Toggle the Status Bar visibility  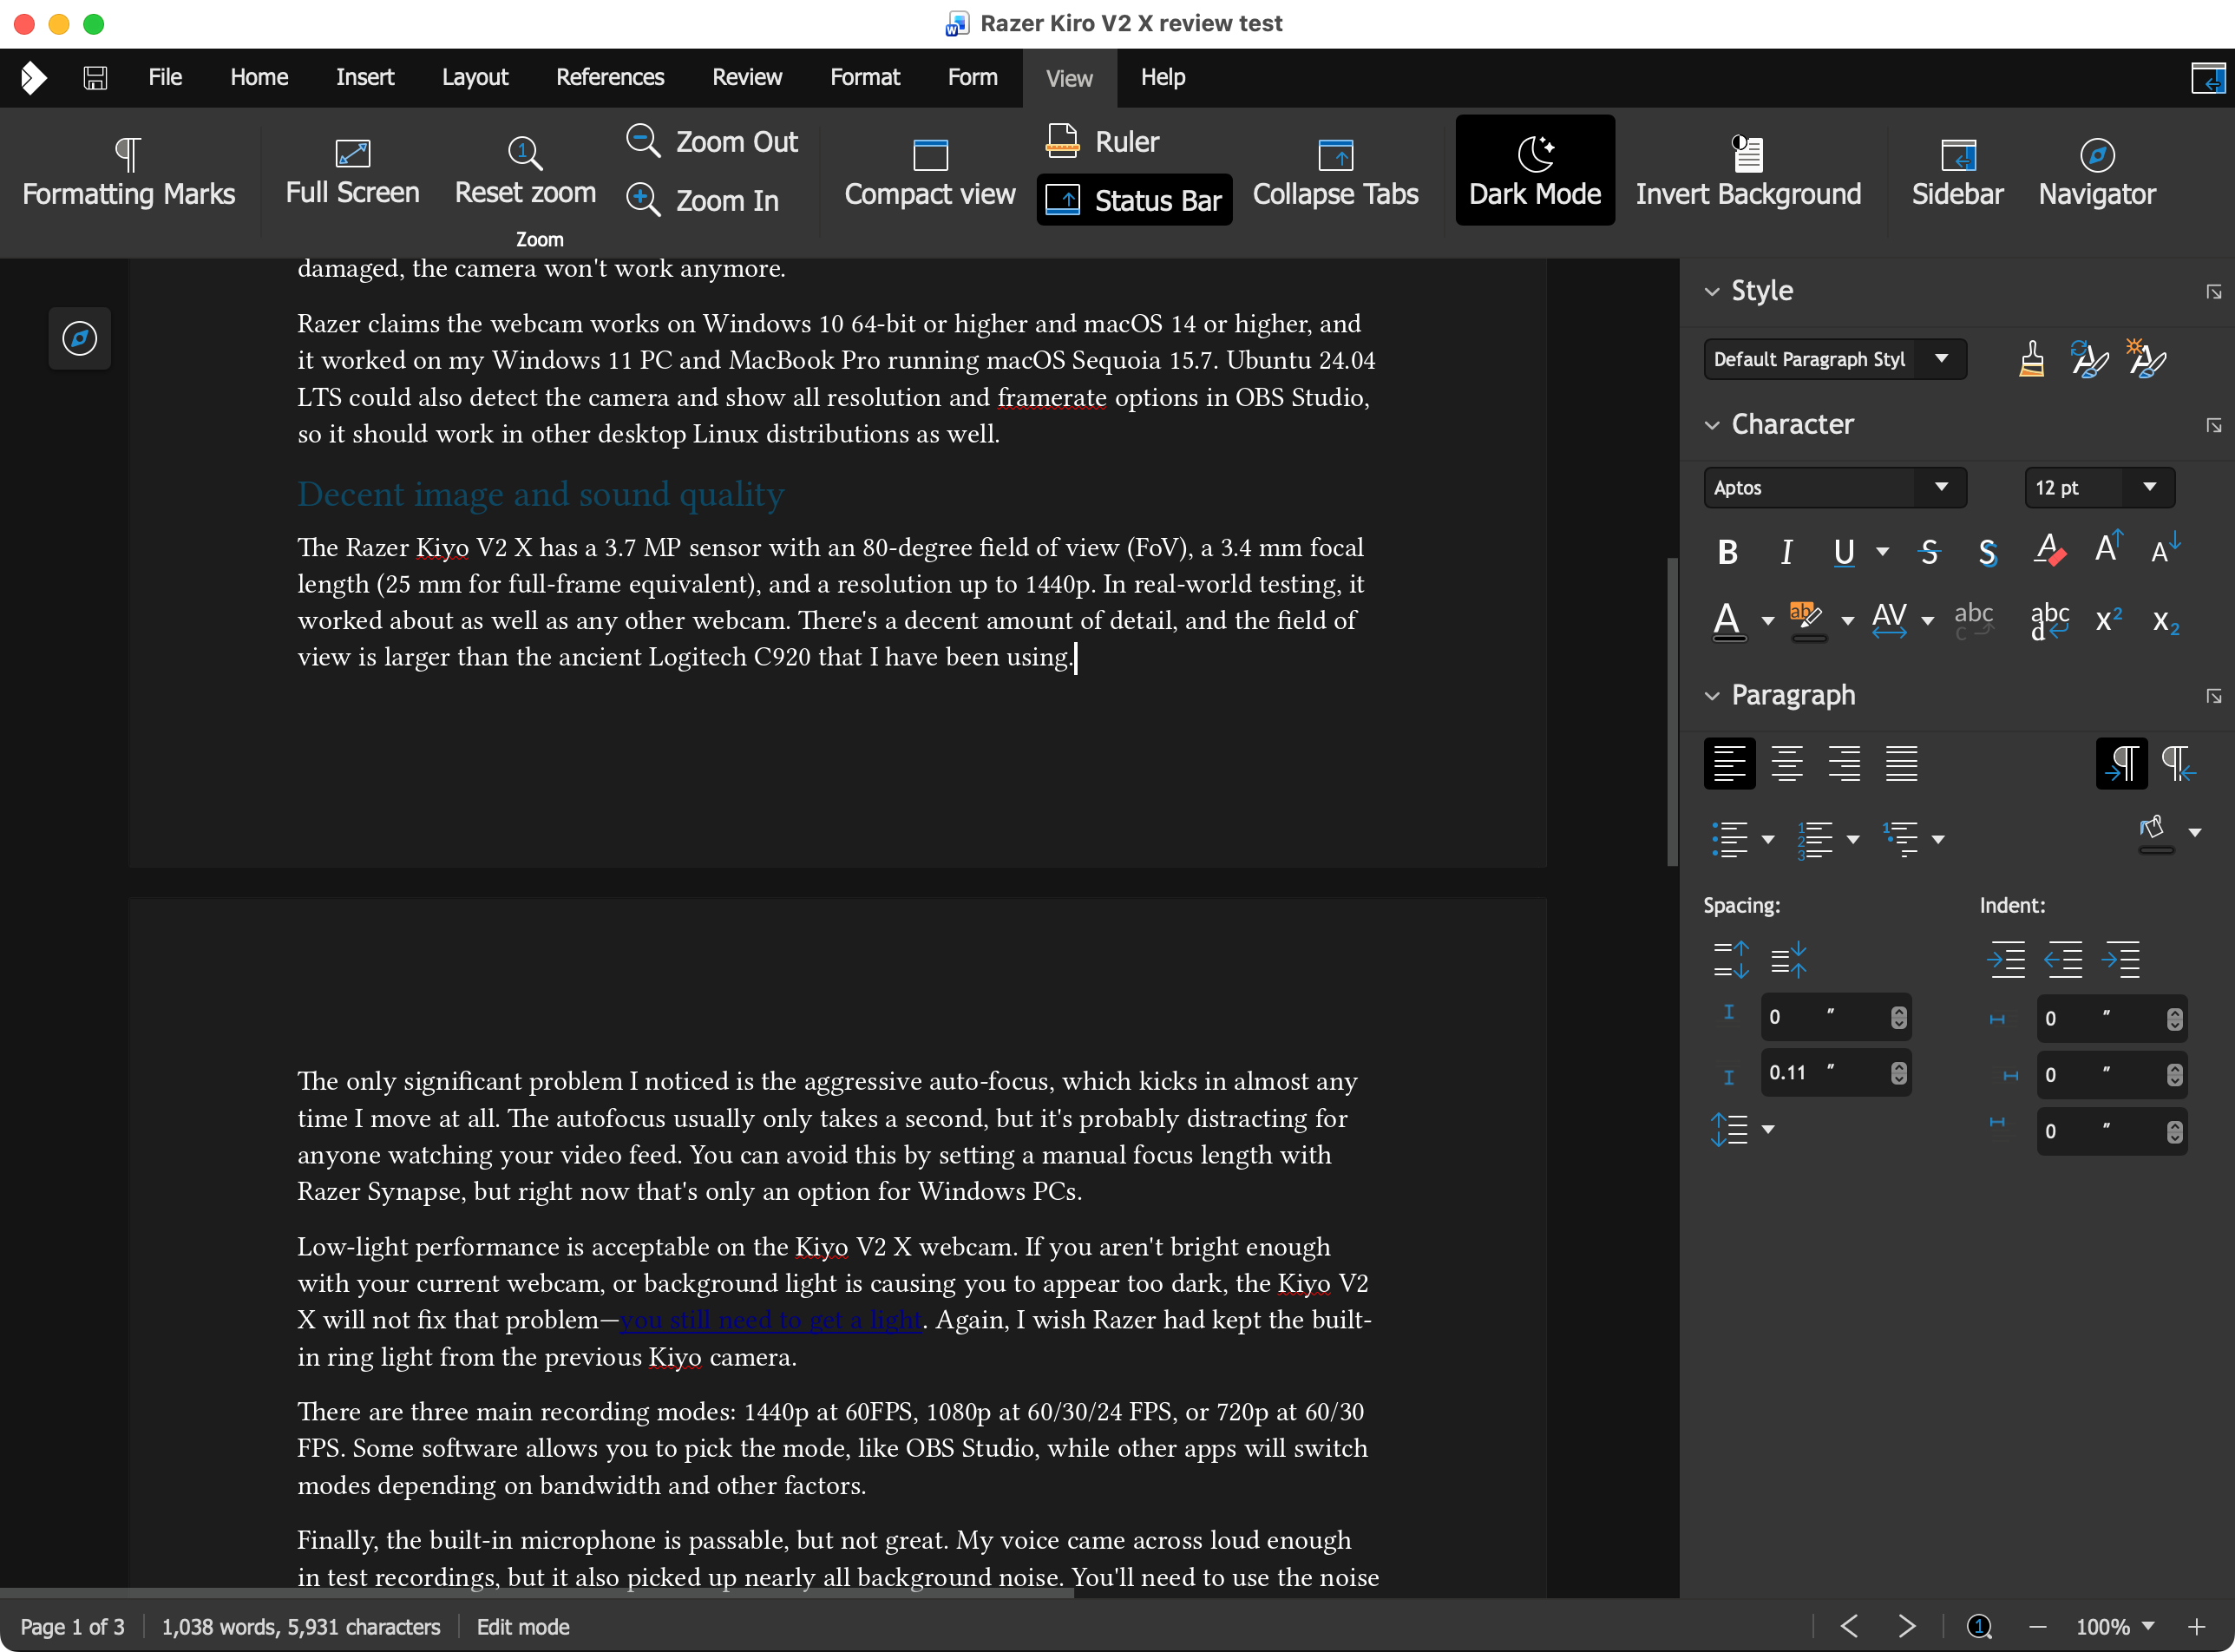[x=1134, y=199]
